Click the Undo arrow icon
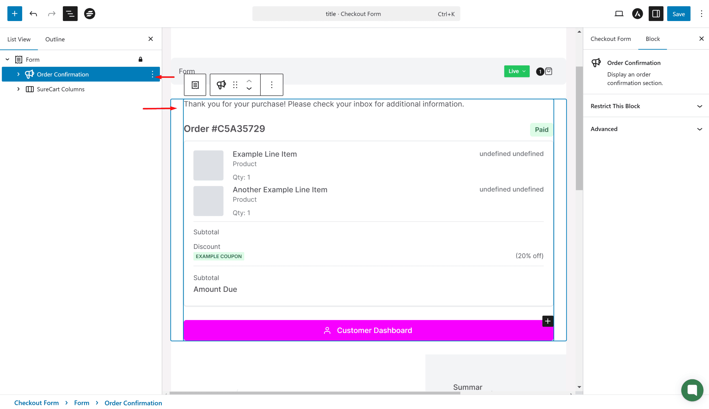The width and height of the screenshot is (709, 409). 33,14
